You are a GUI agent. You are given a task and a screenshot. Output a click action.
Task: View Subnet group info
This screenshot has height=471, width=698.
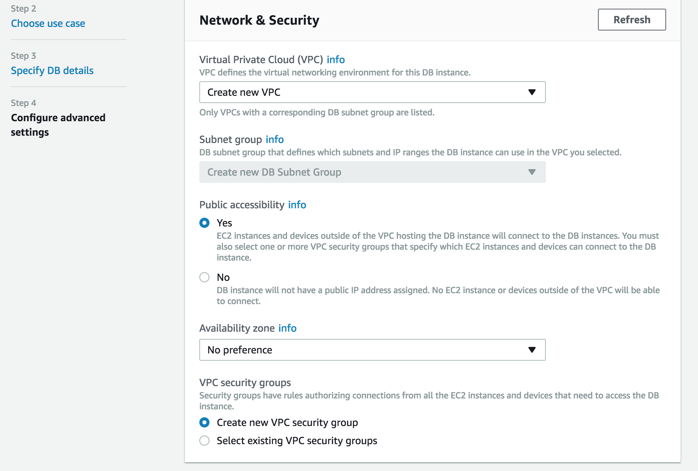[274, 139]
